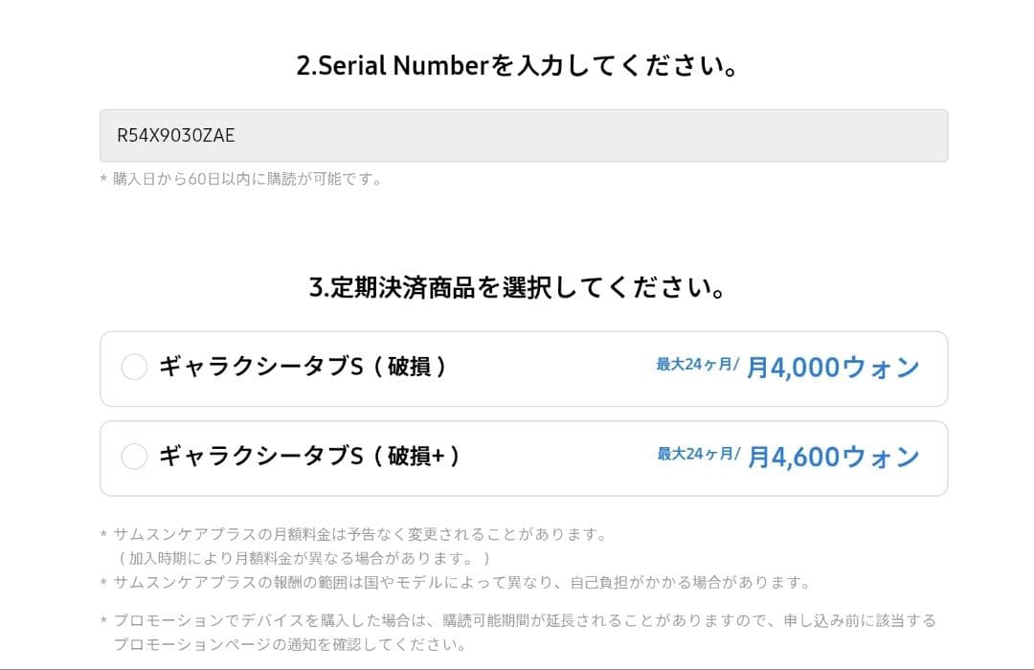Click the 購入日から60日以内 note text
This screenshot has width=1034, height=670.
click(244, 177)
